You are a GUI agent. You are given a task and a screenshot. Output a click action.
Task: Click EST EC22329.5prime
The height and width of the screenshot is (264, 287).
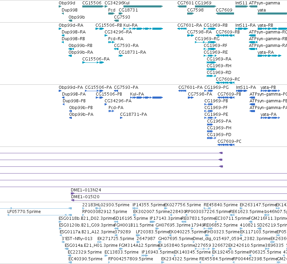click(70, 256)
